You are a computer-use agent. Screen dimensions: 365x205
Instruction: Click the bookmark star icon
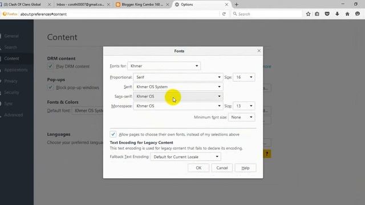point(308,14)
